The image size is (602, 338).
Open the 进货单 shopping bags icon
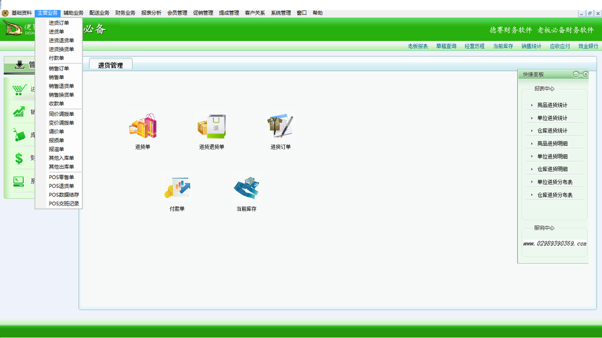143,126
